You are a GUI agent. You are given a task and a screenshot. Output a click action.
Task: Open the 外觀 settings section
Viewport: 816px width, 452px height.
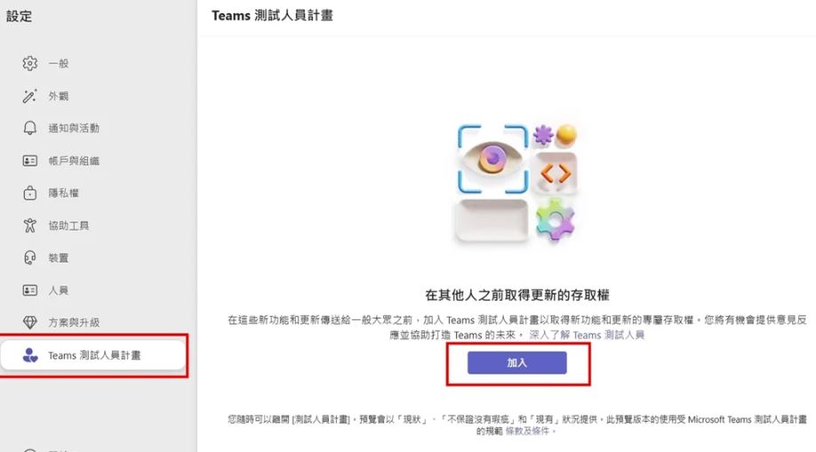[x=59, y=96]
